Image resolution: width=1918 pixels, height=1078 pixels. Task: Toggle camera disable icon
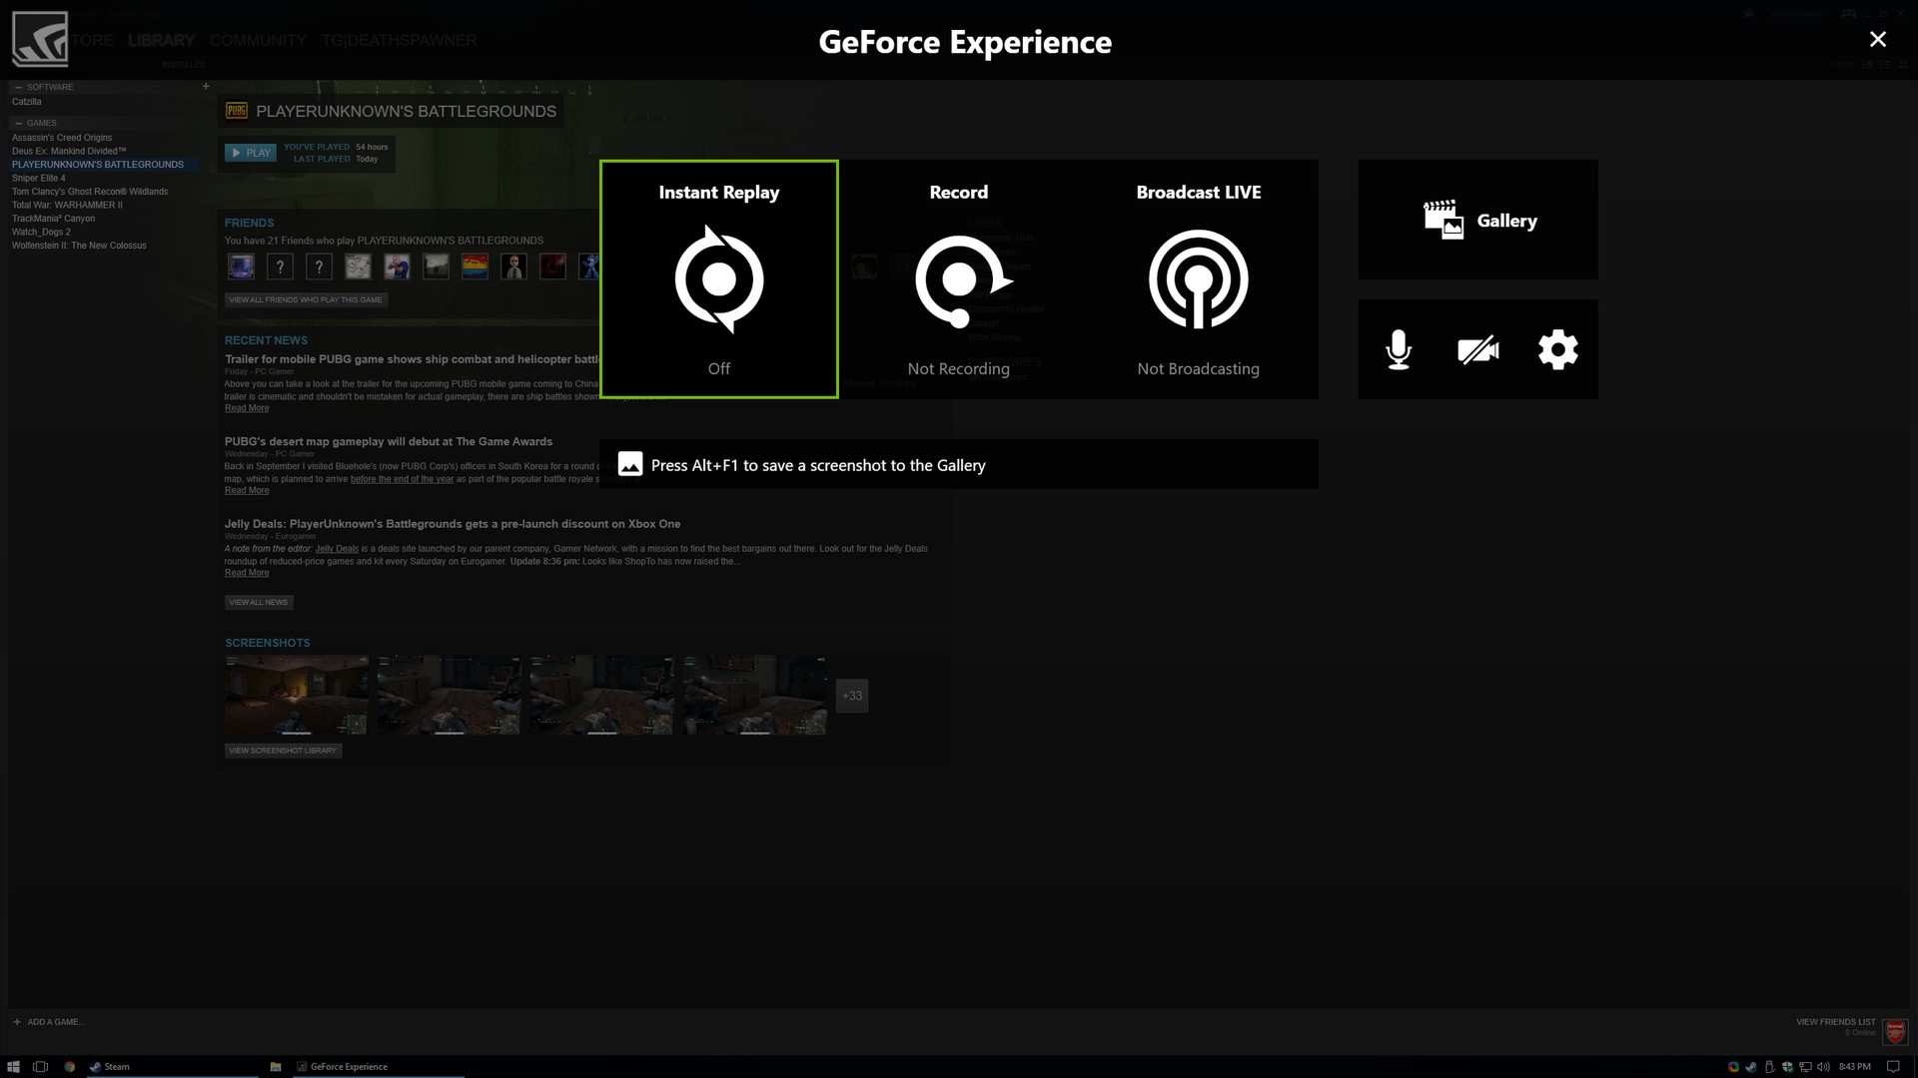[x=1478, y=348]
